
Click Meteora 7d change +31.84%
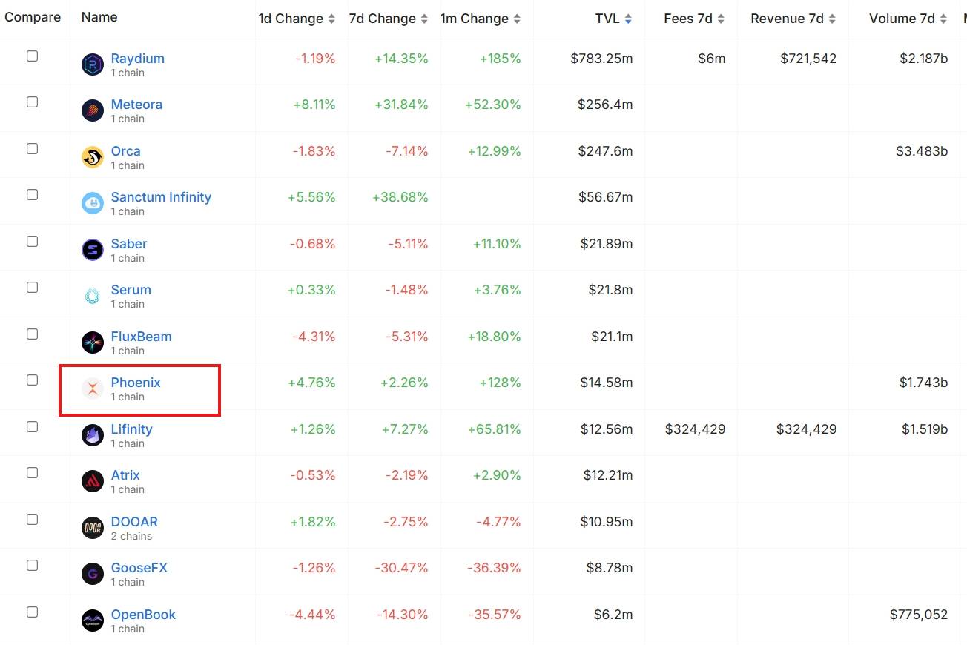pyautogui.click(x=400, y=105)
